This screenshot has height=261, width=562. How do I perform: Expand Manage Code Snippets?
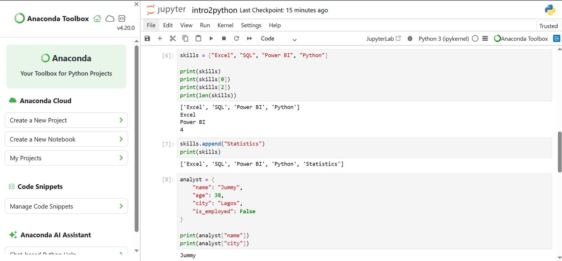pyautogui.click(x=66, y=206)
